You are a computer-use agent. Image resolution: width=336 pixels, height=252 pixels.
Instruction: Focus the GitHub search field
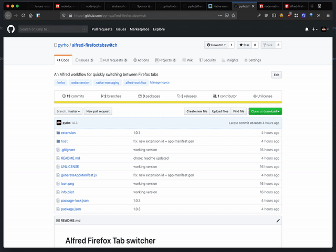point(53,29)
